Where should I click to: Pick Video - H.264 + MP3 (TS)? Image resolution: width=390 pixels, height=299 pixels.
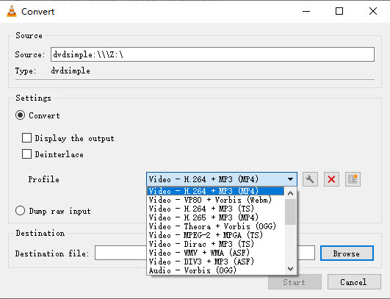coord(215,209)
